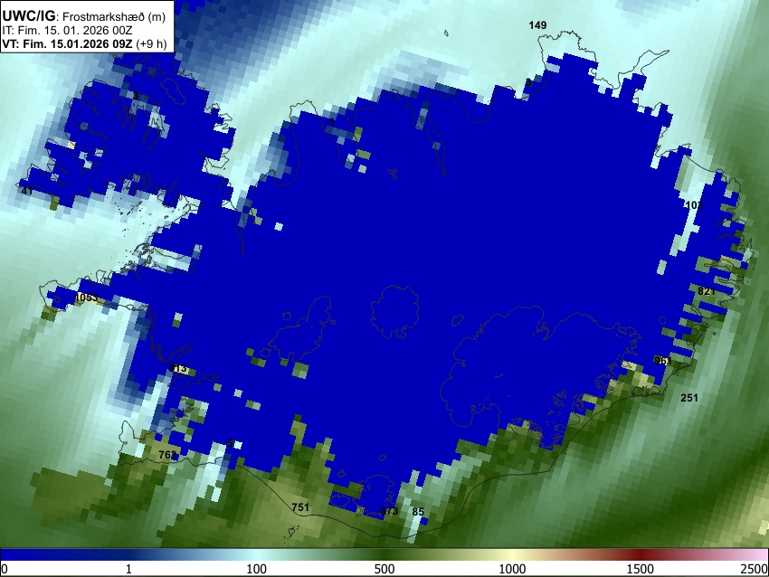
Task: Click the value label '961' in the southeast
Action: pyautogui.click(x=662, y=361)
